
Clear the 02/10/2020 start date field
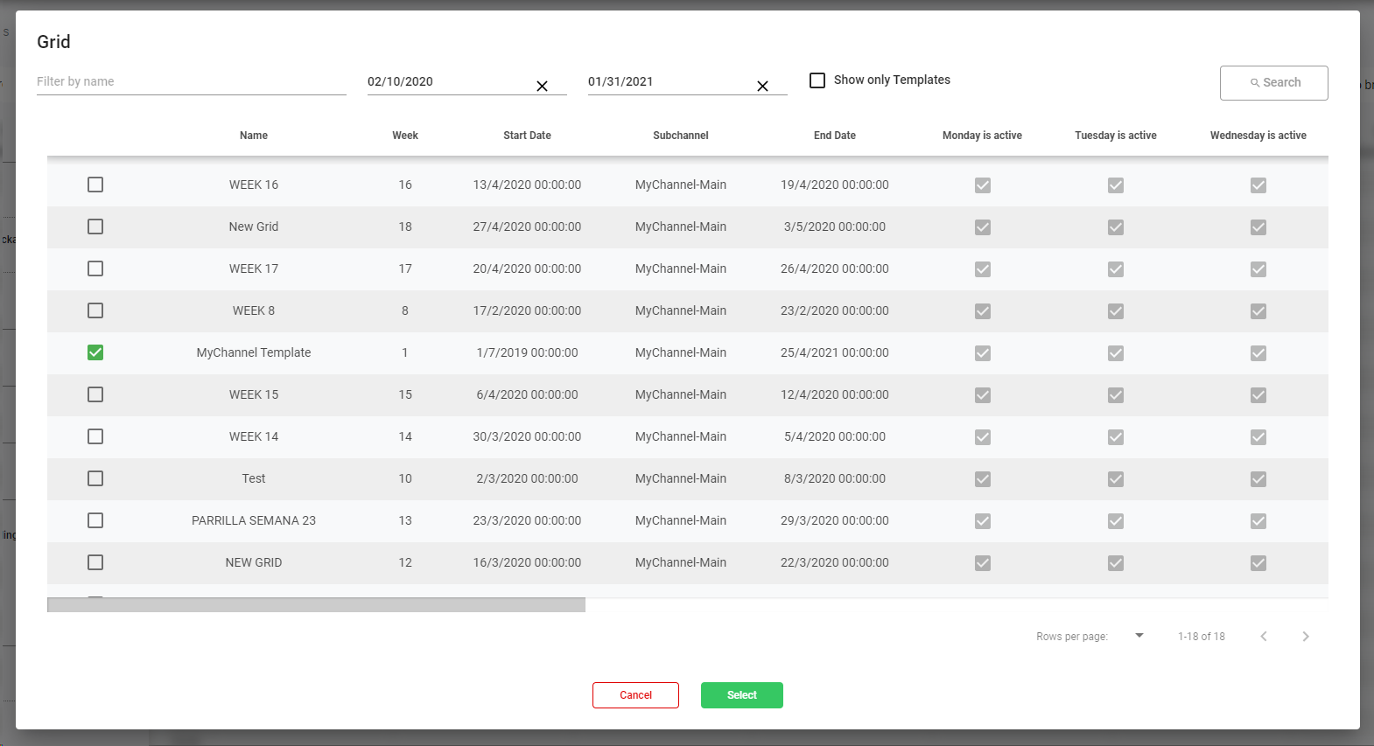click(x=542, y=86)
